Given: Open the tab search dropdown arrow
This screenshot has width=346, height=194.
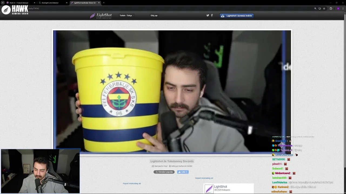Looking at the screenshot, I should pos(3,3).
